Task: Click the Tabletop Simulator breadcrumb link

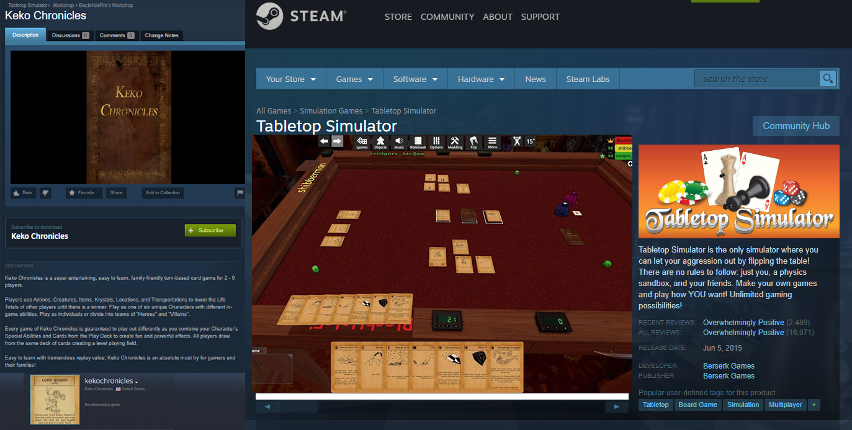Action: (404, 111)
